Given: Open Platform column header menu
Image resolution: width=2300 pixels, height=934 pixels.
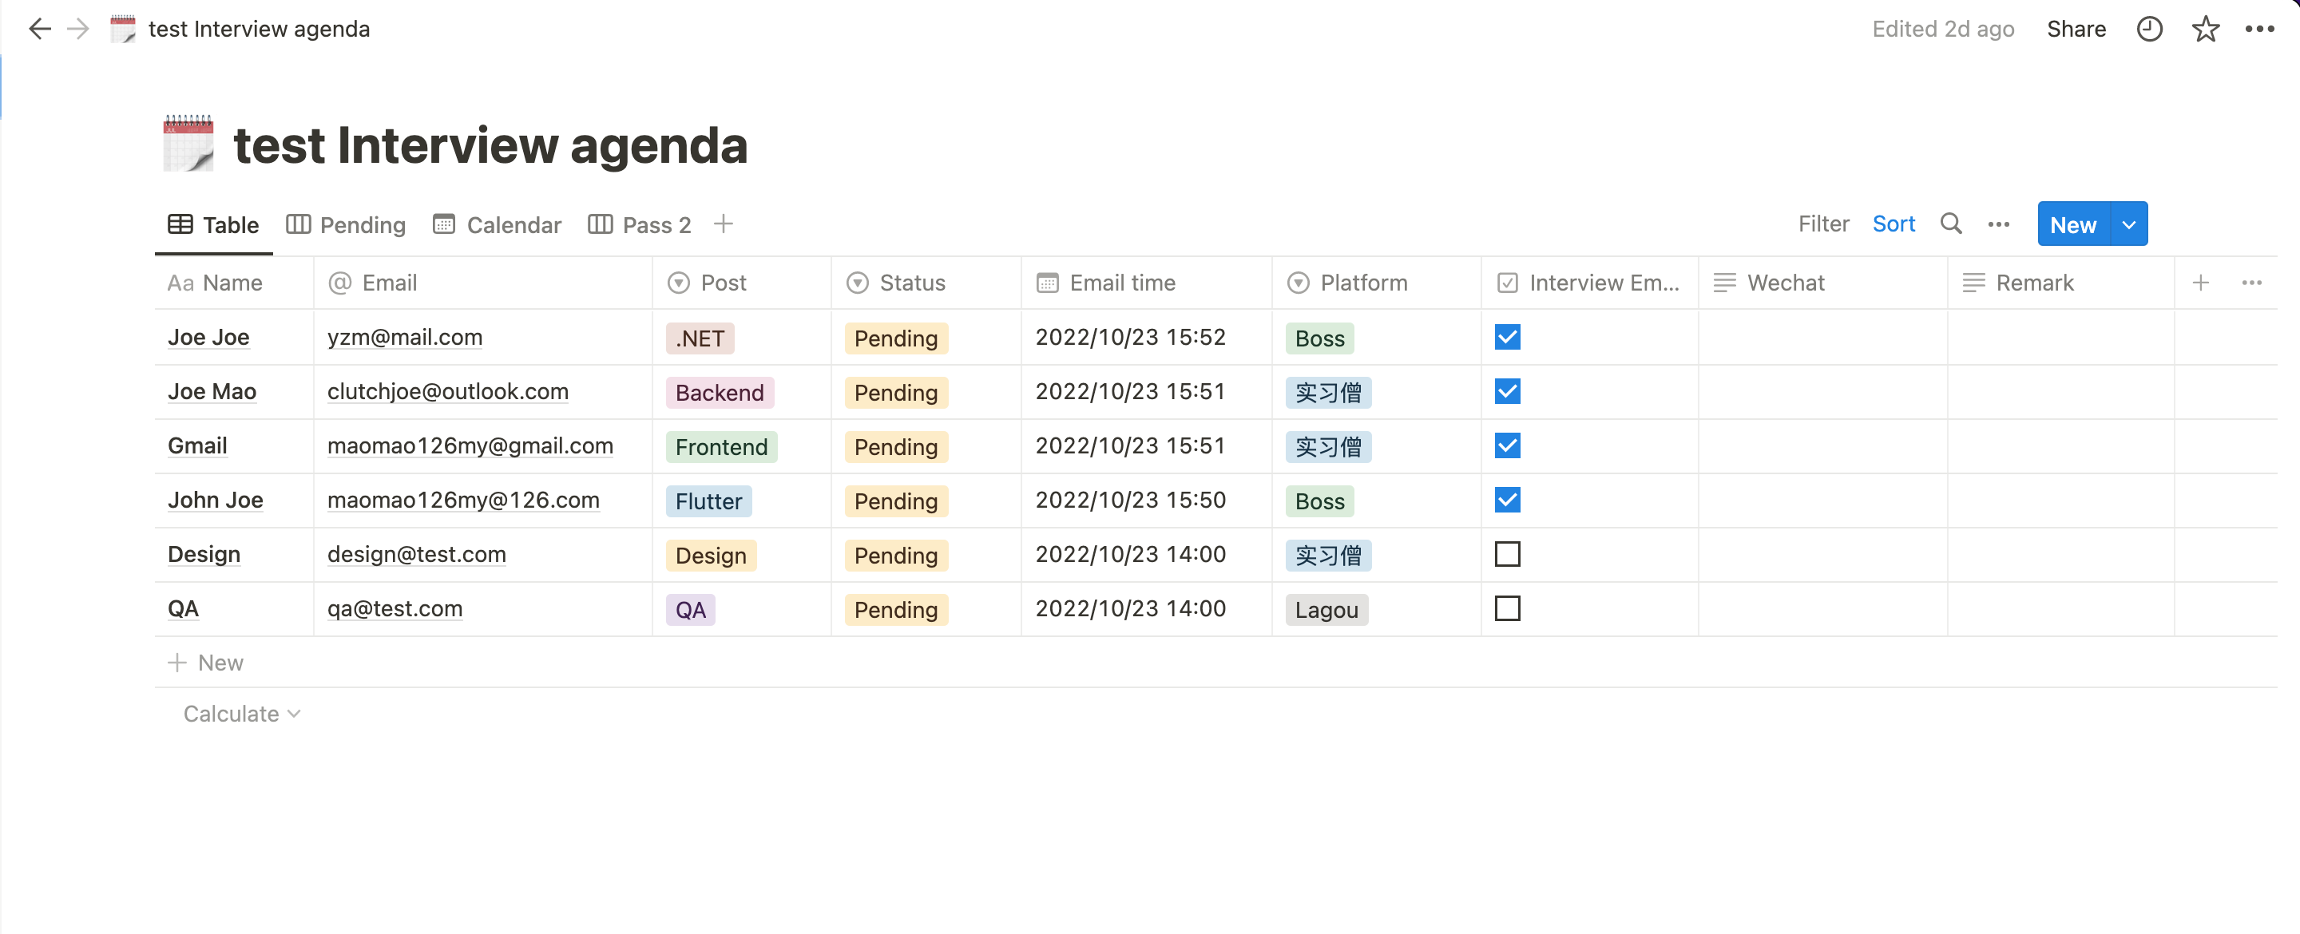Looking at the screenshot, I should point(1362,283).
